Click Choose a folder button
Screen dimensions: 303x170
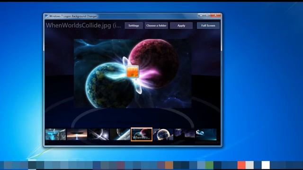156,25
